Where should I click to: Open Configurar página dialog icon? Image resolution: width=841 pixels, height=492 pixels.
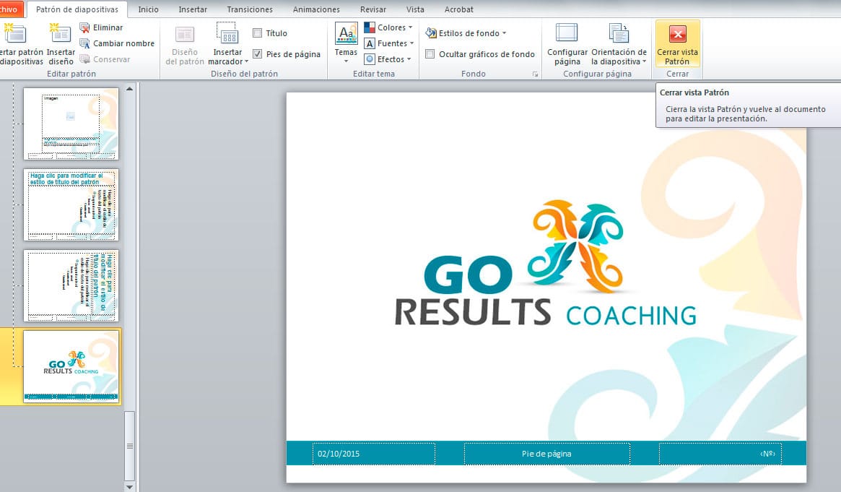(x=567, y=33)
